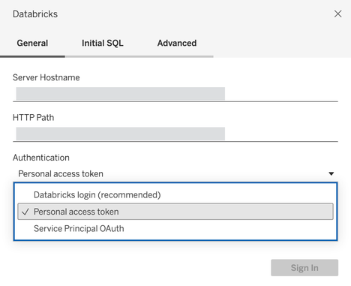Click the Databricks dialog title

pos(35,14)
